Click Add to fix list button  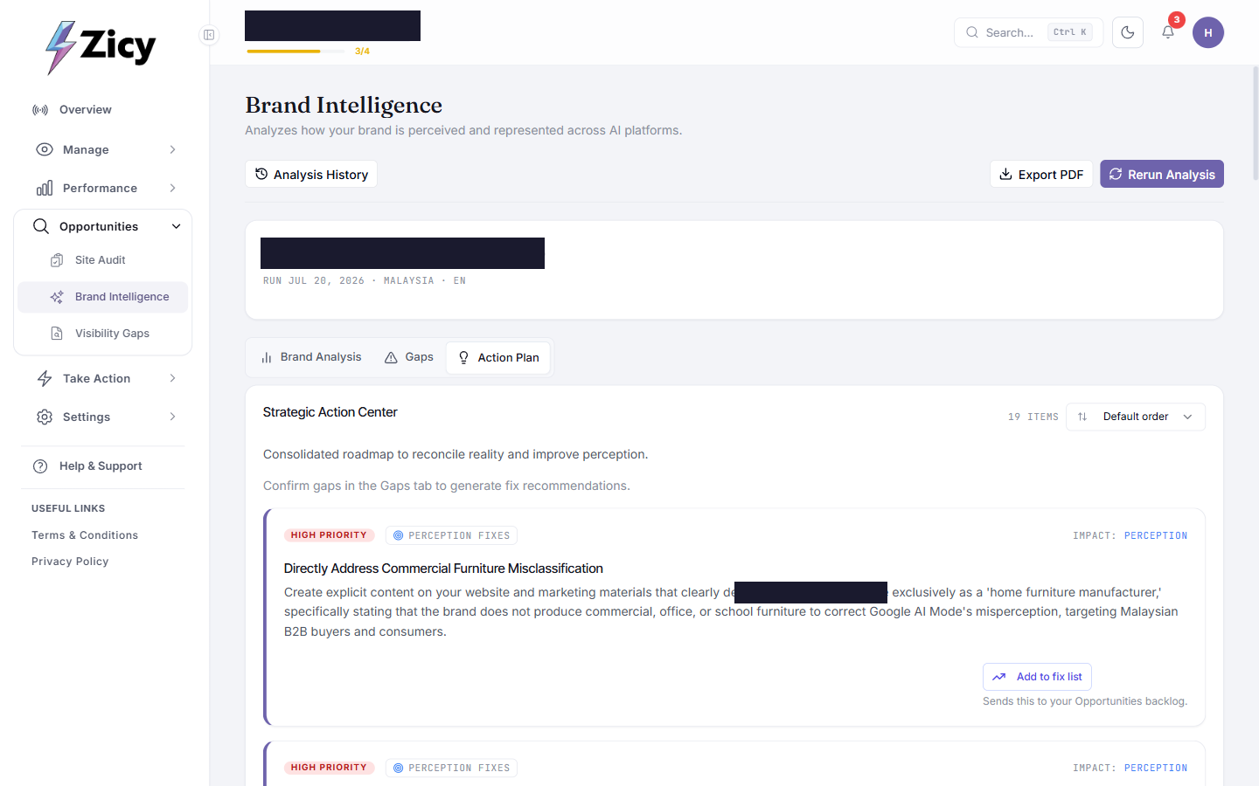point(1037,677)
